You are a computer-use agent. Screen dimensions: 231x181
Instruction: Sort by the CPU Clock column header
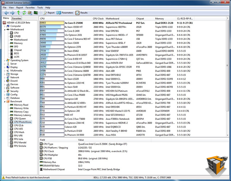[98, 18]
